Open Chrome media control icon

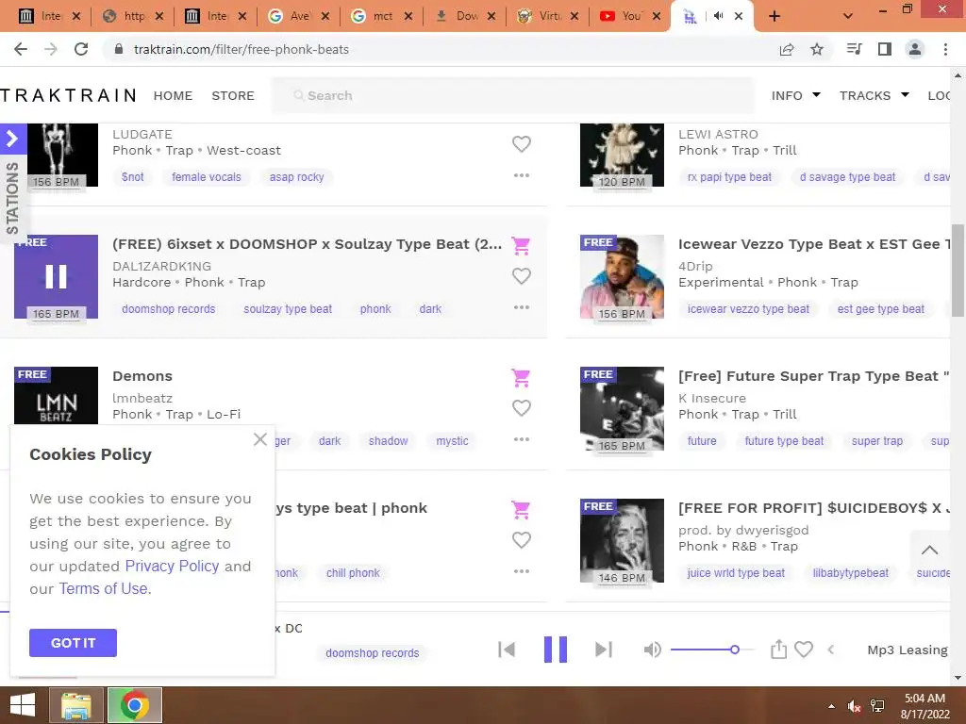click(855, 49)
